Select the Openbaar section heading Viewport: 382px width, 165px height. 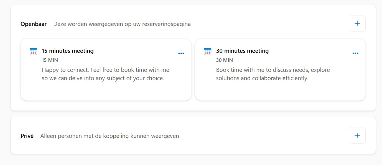coord(34,24)
